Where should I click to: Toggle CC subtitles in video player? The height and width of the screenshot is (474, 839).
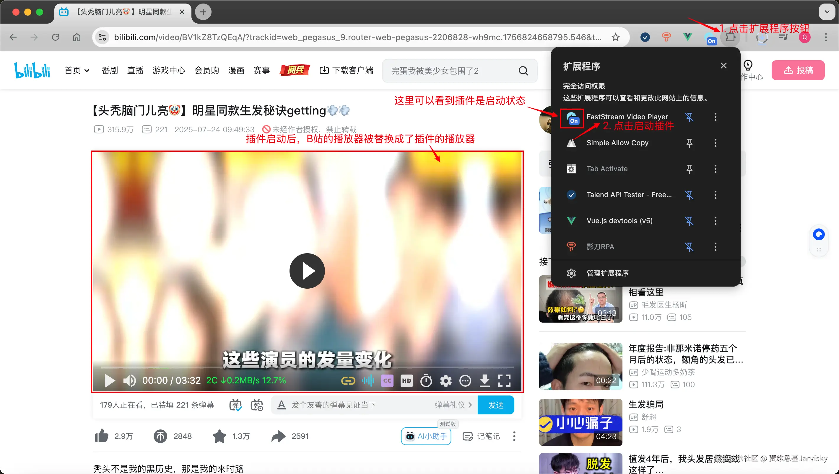(x=387, y=380)
